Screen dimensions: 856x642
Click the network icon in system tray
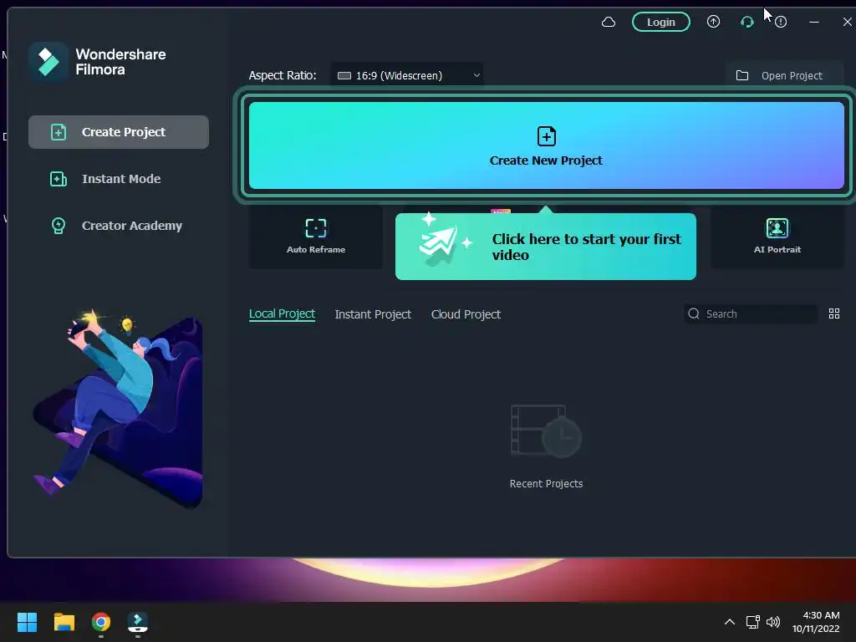[x=753, y=622]
